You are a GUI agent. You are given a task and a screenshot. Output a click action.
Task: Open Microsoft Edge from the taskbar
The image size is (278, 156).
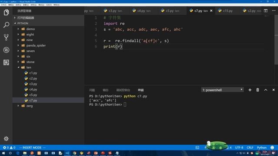(18, 153)
